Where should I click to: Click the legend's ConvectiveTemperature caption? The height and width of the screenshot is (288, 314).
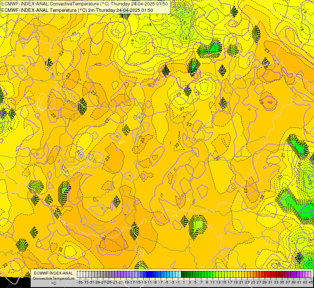pyautogui.click(x=54, y=278)
